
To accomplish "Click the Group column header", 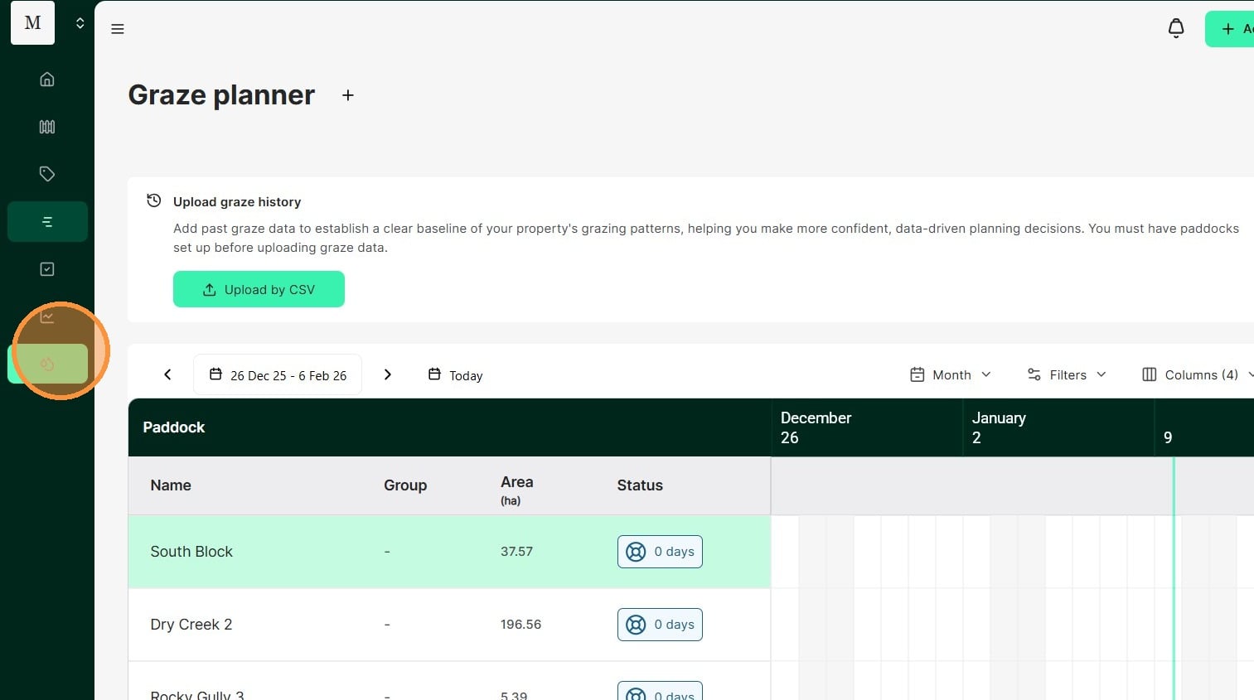I will coord(405,485).
